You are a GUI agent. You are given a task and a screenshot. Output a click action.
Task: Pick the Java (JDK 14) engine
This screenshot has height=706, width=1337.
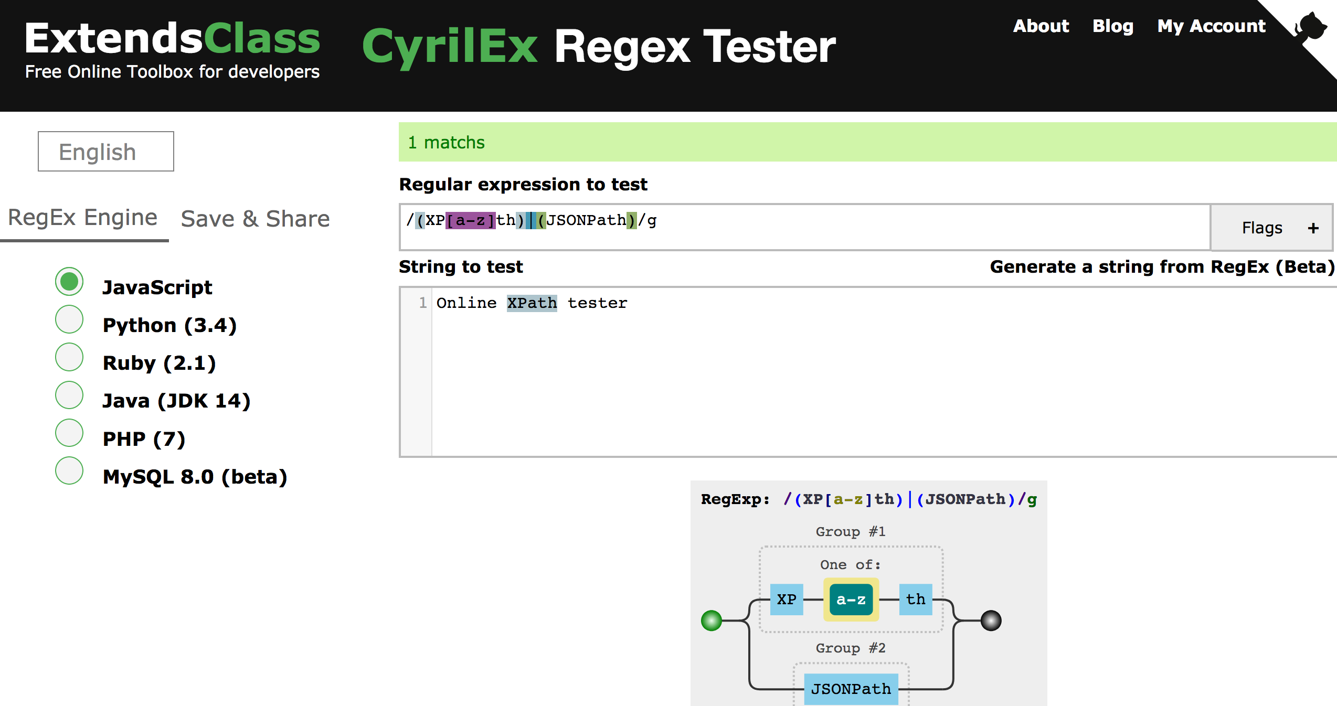(x=69, y=395)
